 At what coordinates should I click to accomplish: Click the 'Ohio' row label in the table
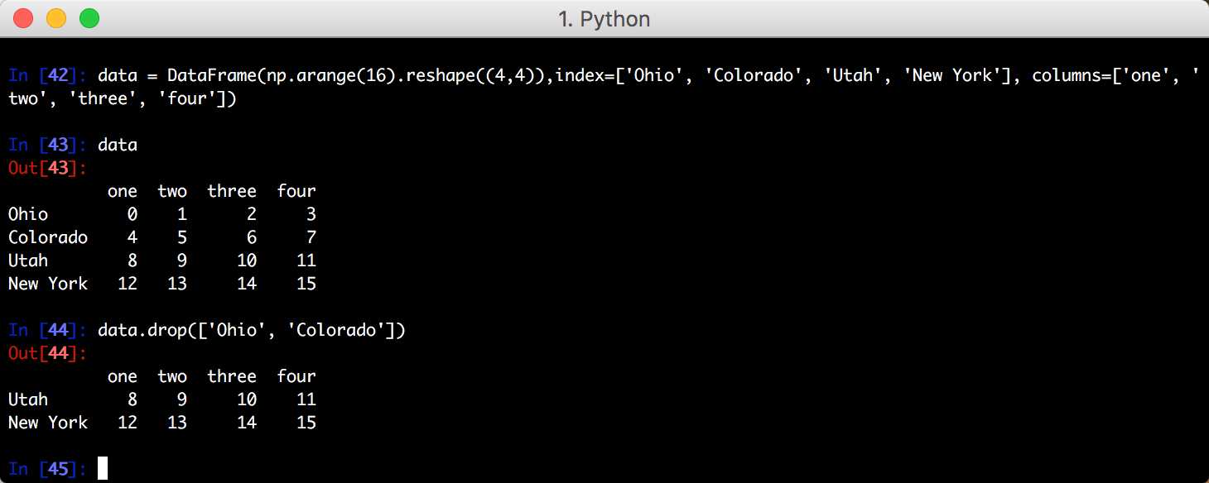(28, 214)
